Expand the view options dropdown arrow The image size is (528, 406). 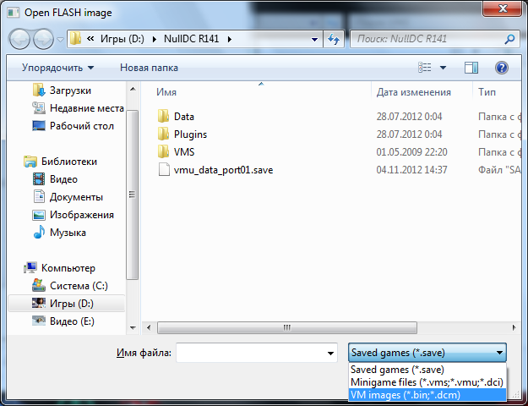pyautogui.click(x=443, y=68)
